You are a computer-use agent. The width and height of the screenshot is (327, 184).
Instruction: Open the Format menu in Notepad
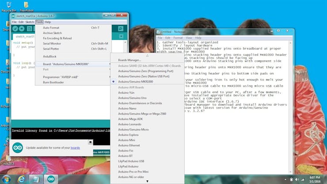178,38
